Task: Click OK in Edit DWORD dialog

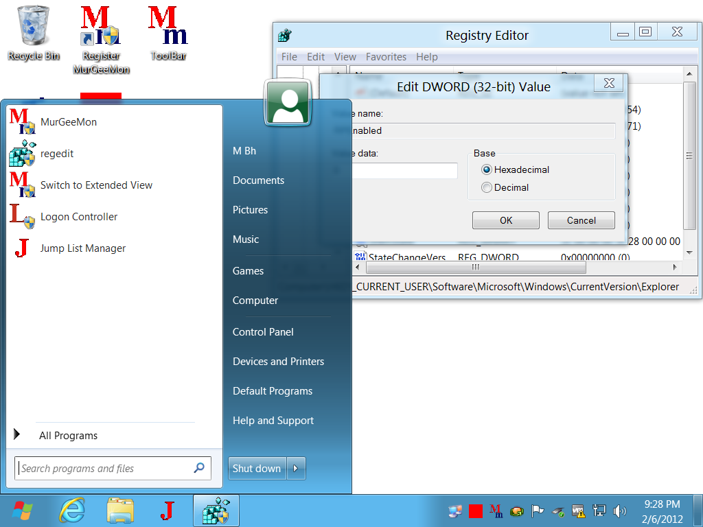Action: pos(506,220)
